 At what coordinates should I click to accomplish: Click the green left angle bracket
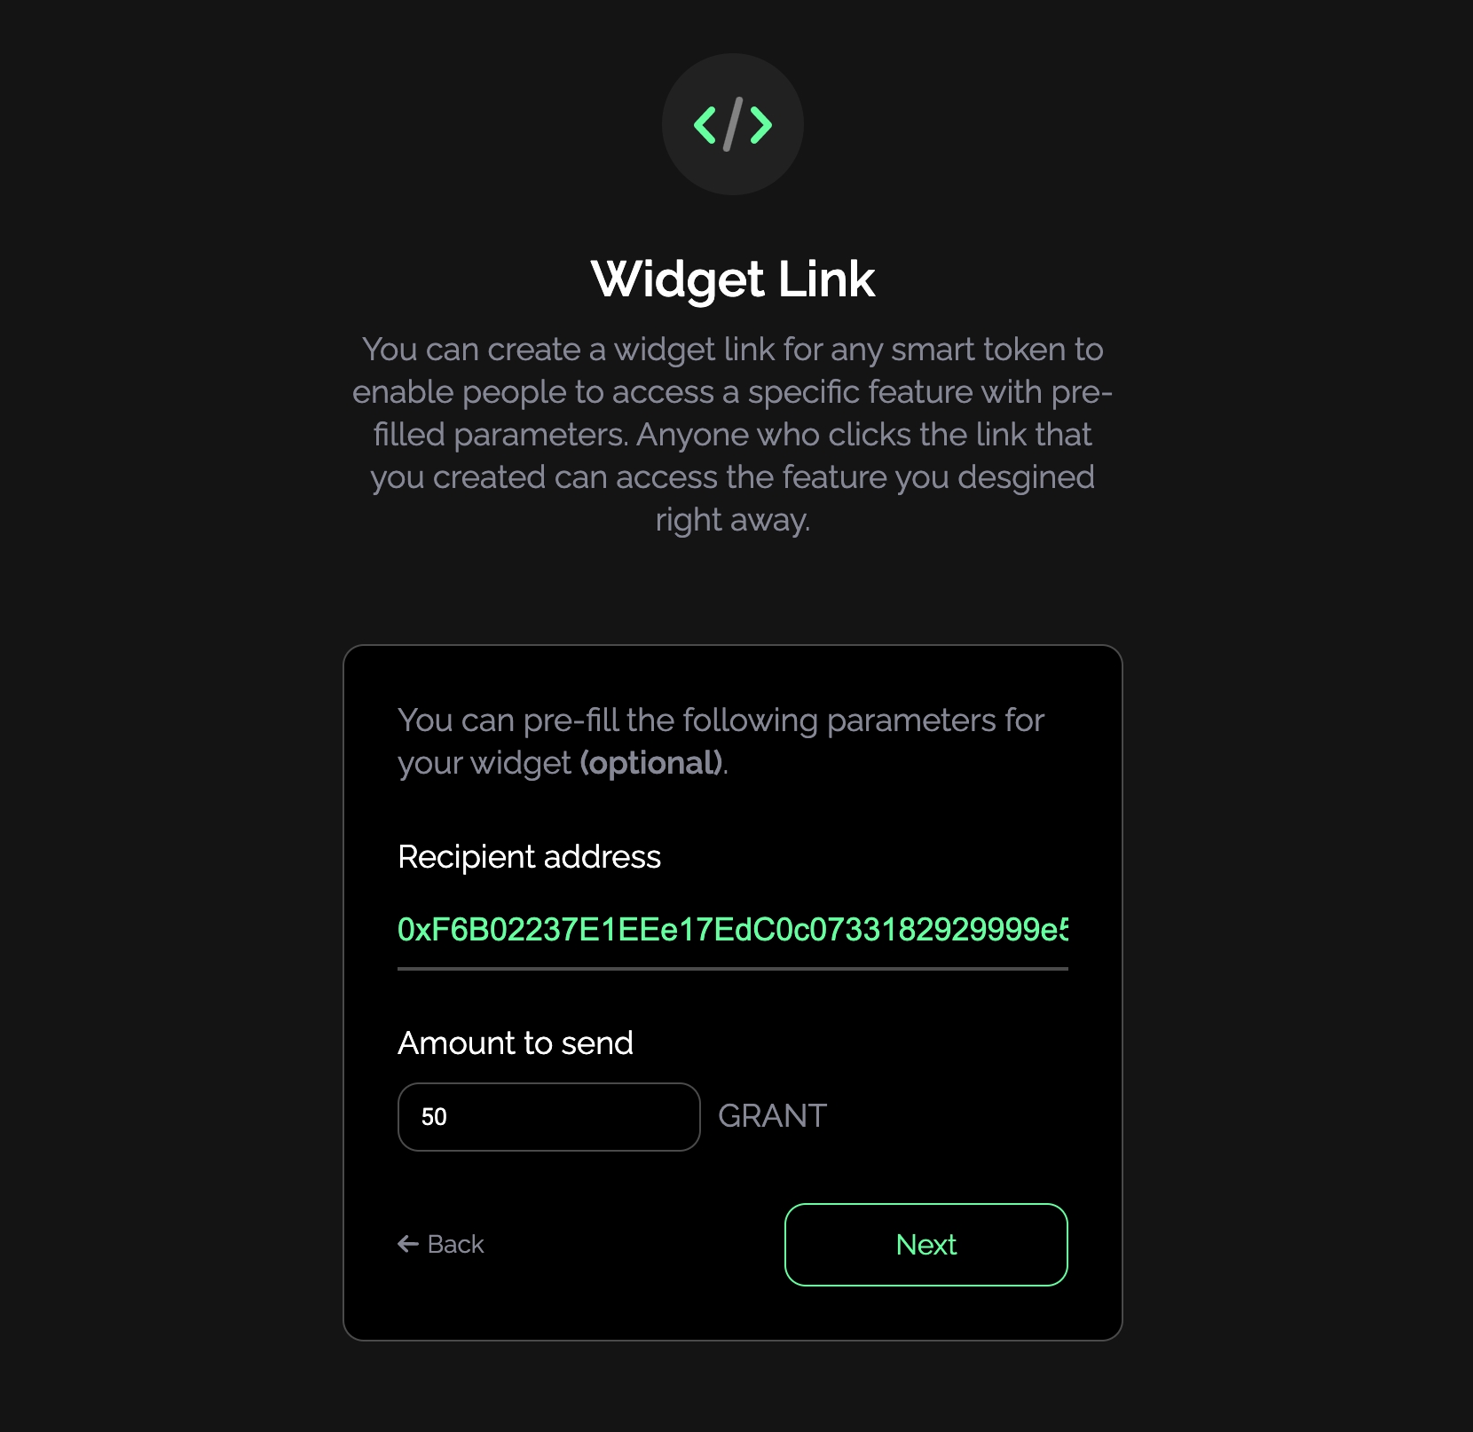(705, 124)
